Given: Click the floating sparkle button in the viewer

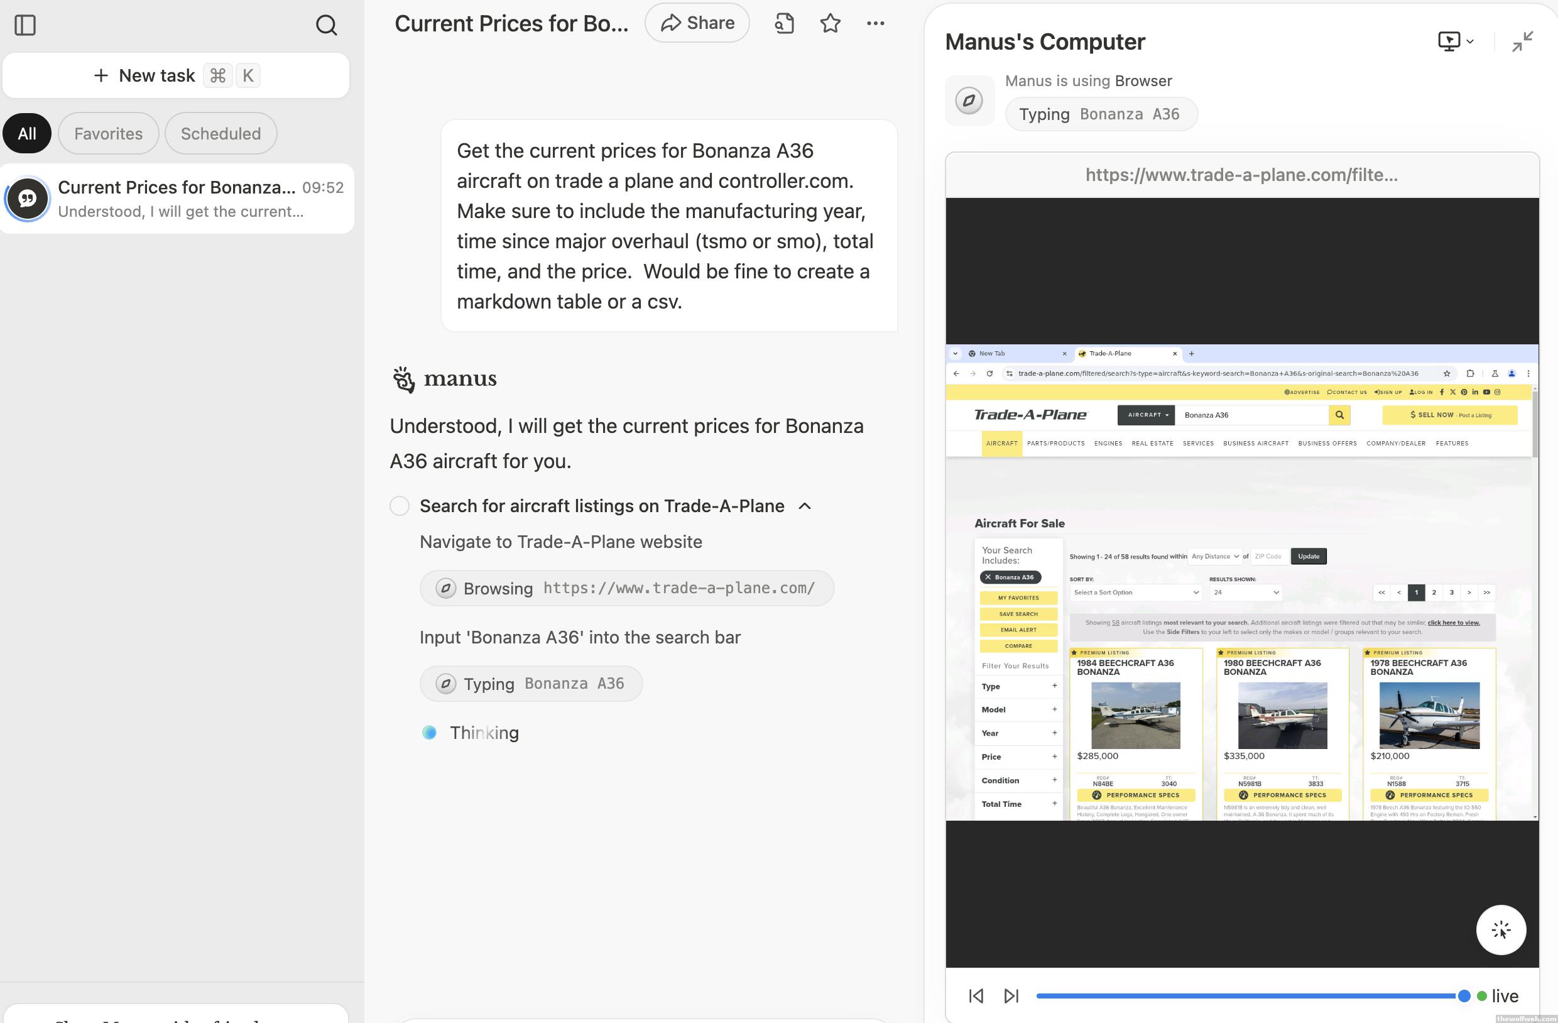Looking at the screenshot, I should pos(1500,929).
